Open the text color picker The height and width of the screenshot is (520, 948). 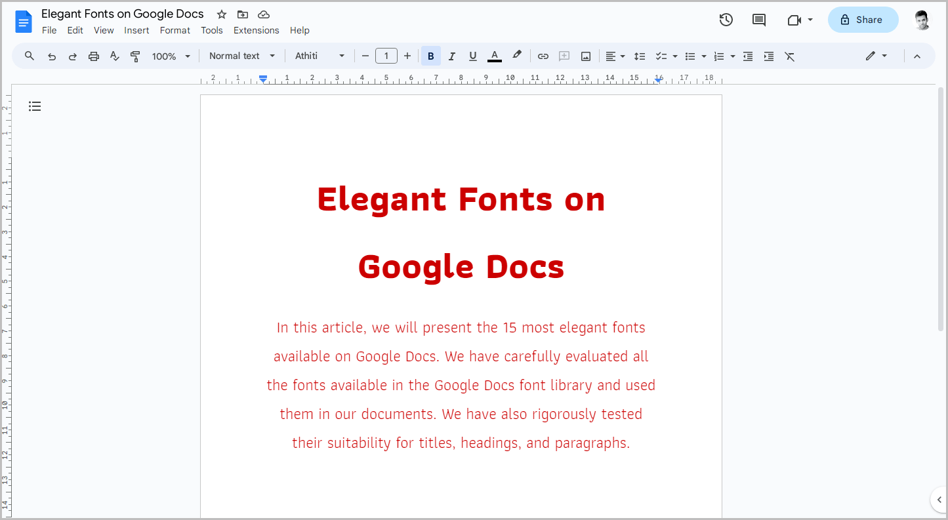click(x=494, y=56)
